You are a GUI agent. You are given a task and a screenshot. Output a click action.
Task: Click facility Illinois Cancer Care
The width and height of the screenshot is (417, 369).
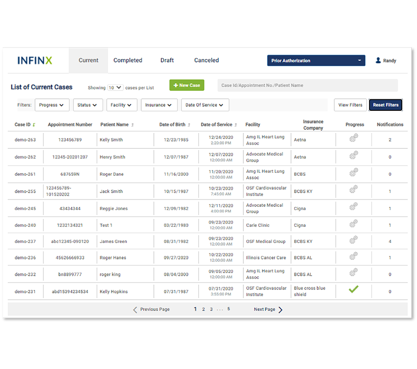click(266, 258)
